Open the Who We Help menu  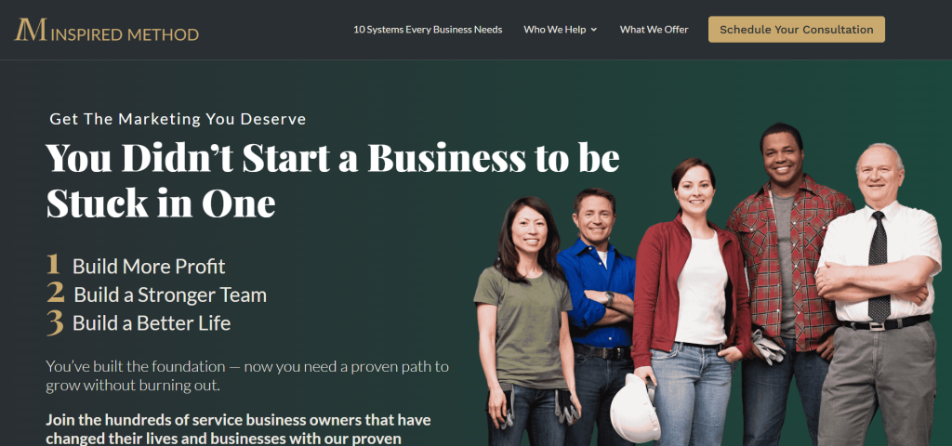coord(554,30)
